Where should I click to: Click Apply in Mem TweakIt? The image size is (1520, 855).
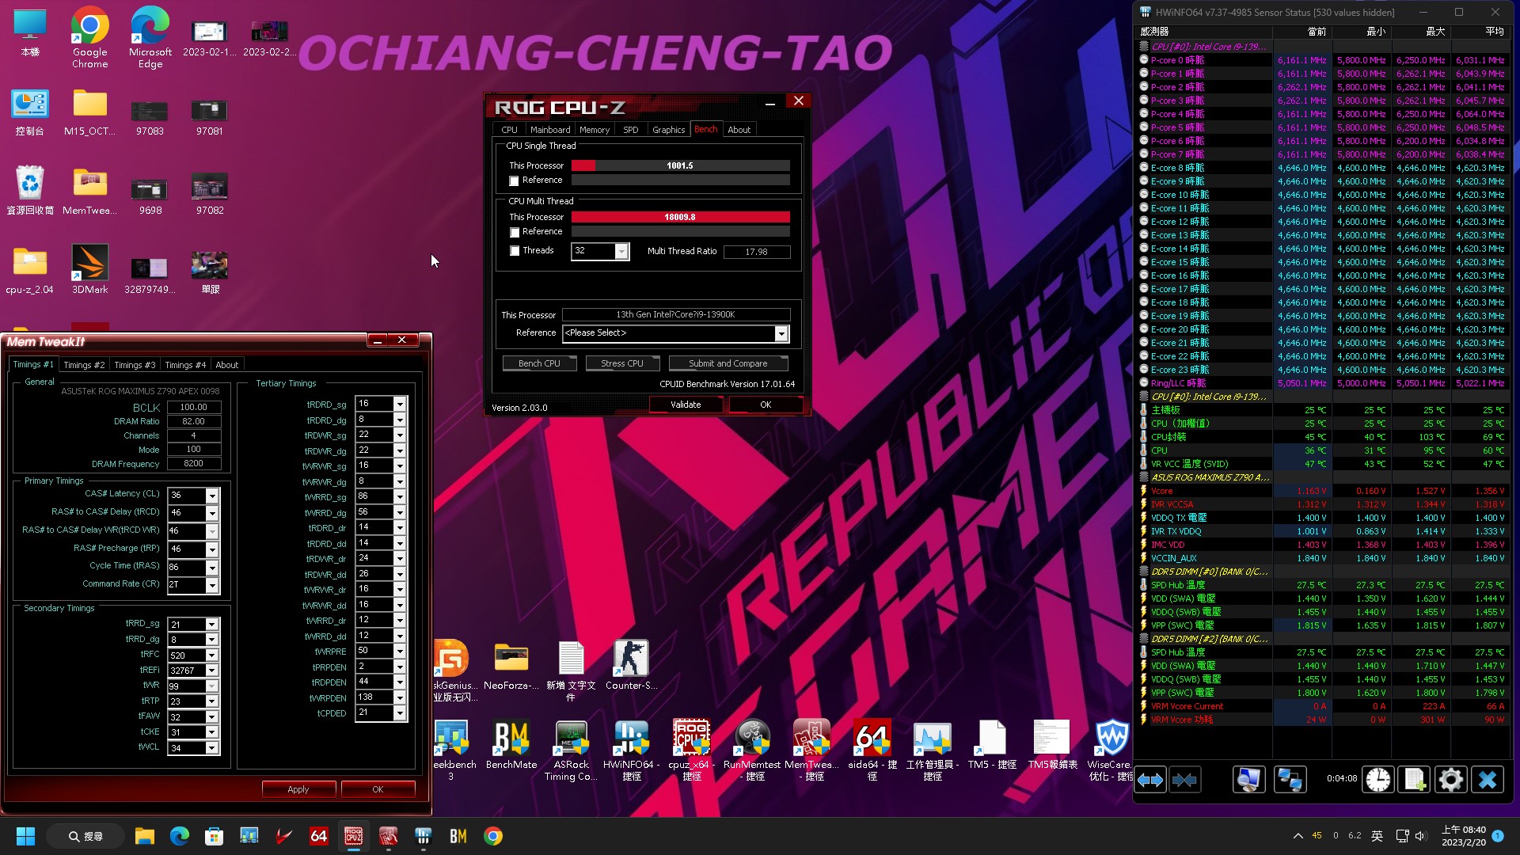click(x=298, y=788)
